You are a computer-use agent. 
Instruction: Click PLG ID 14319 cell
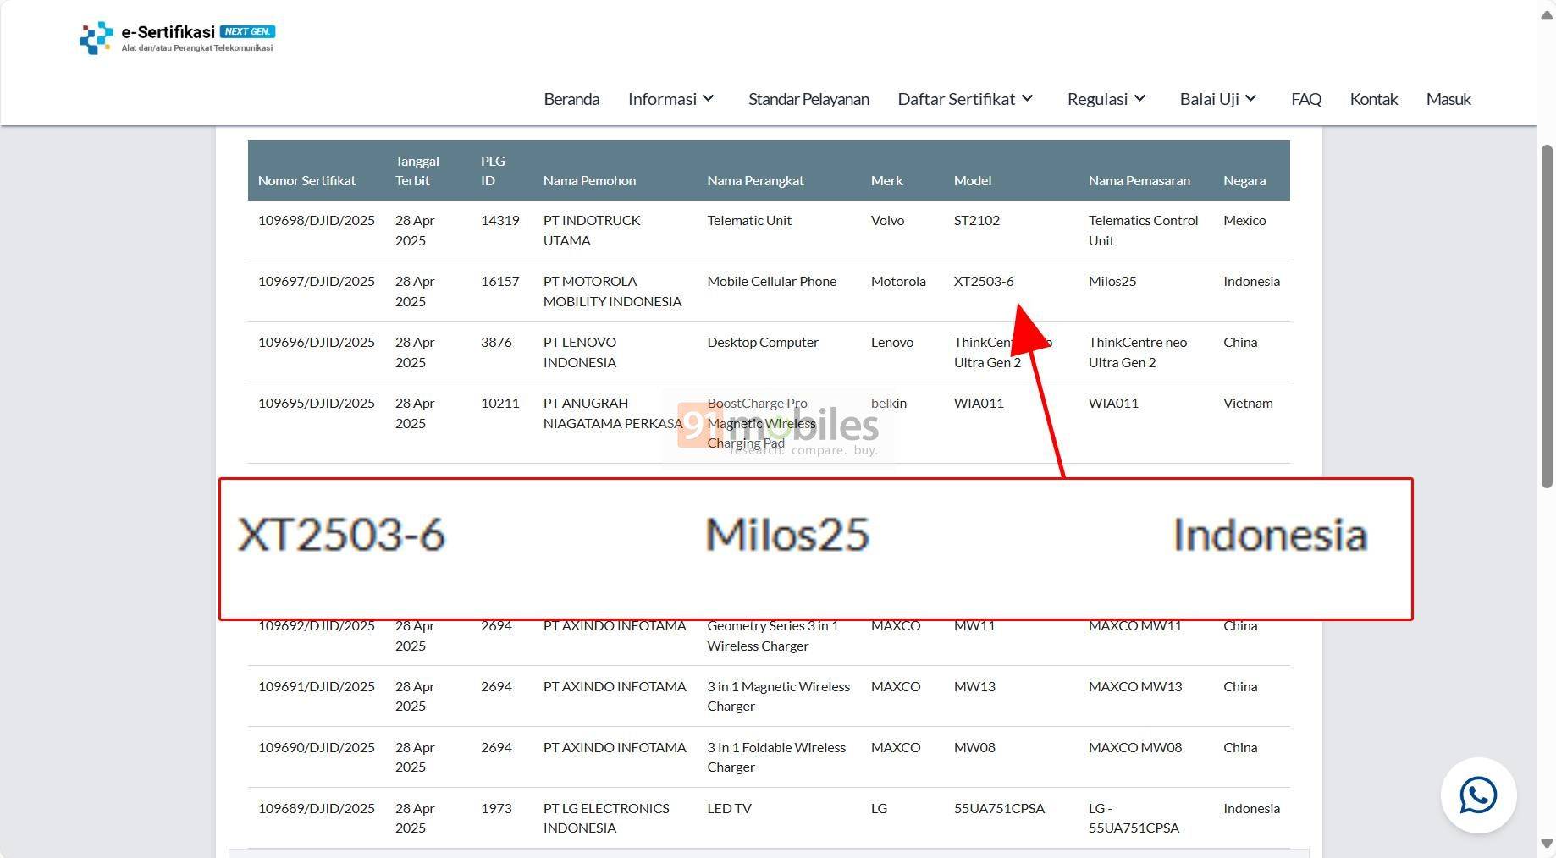point(499,221)
